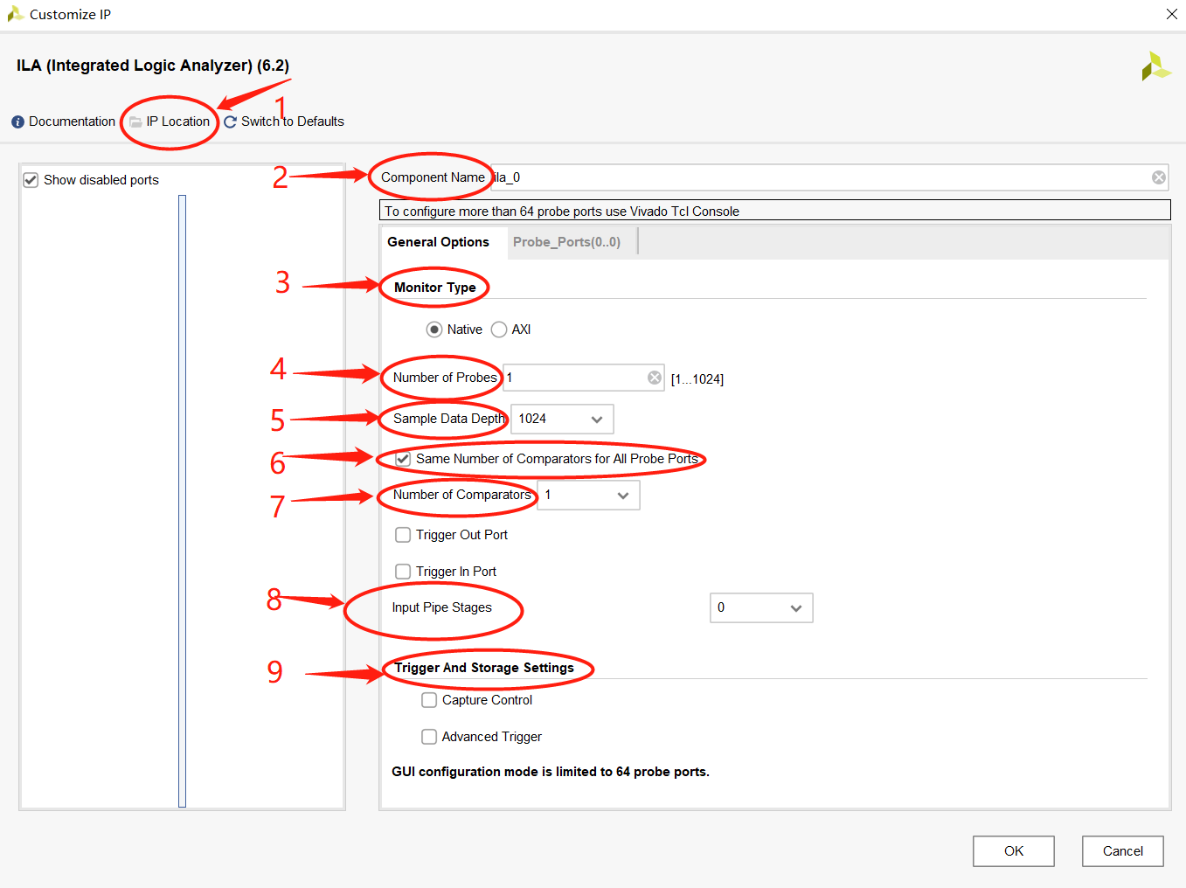Click the 'GUI configuration mode is limited' note

pos(551,772)
